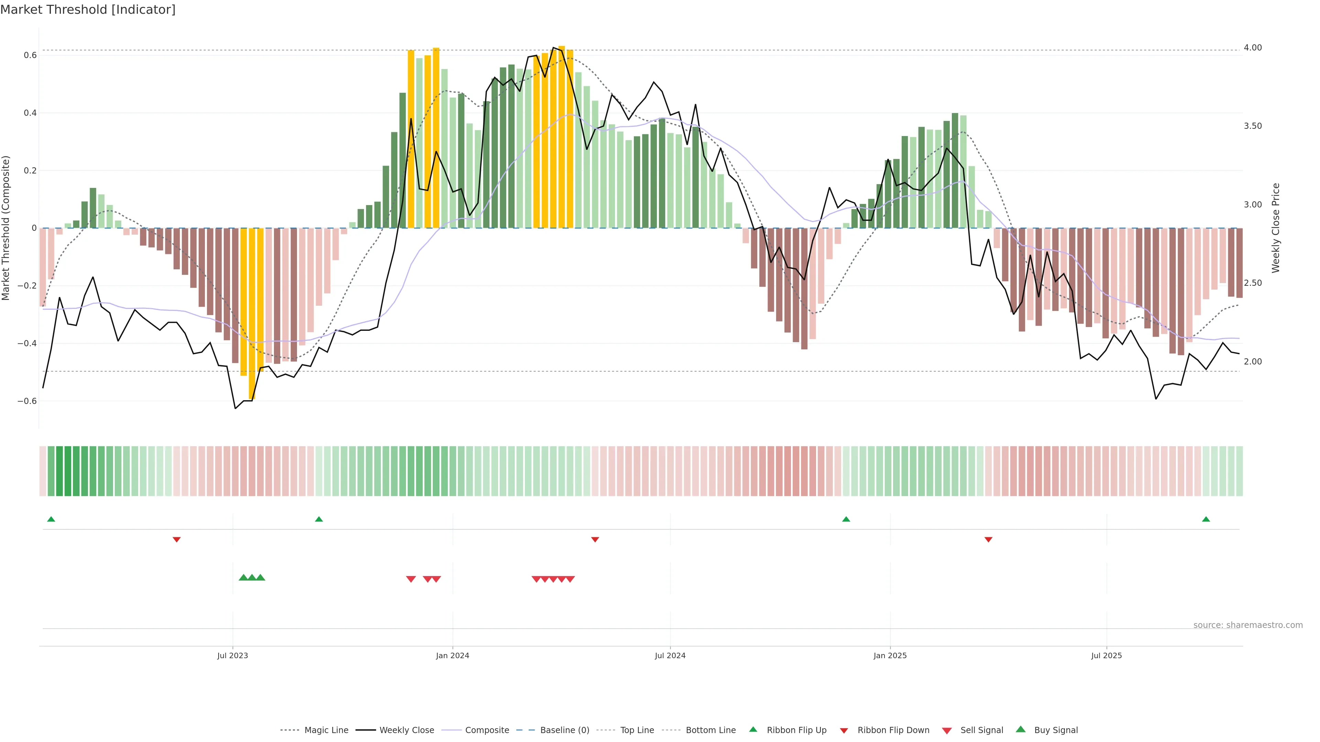Click the Ribbon Flip Up legend triangle icon
1320x742 pixels.
[753, 729]
